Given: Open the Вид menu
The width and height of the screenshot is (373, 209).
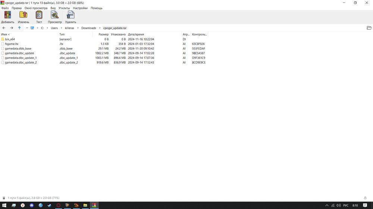Looking at the screenshot, I should click(x=53, y=8).
